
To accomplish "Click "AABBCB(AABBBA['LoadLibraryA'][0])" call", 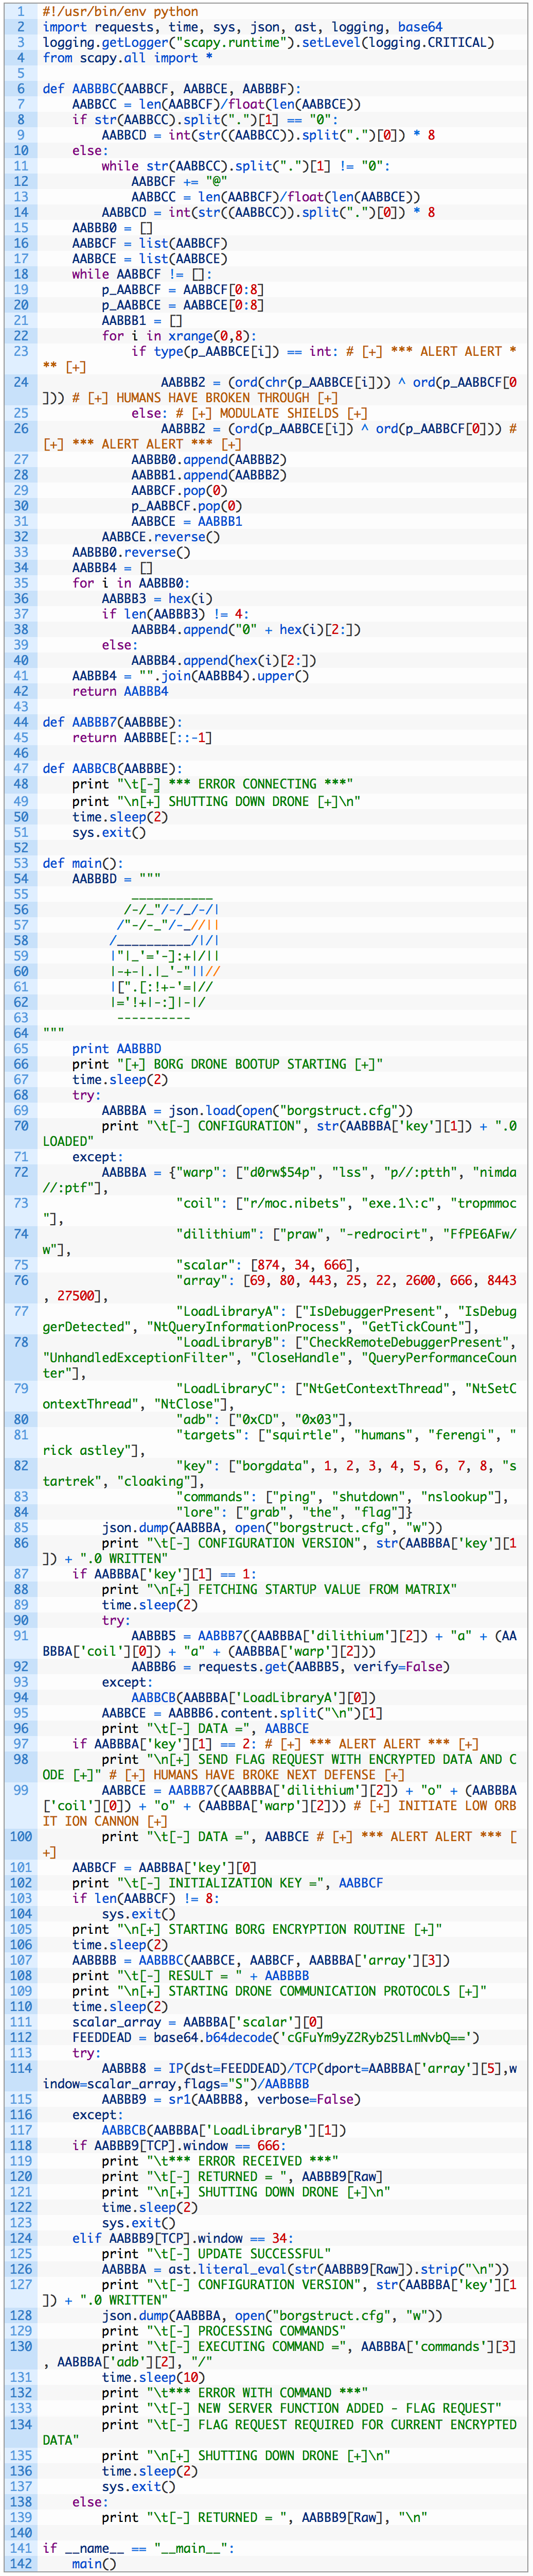I will pyautogui.click(x=253, y=1697).
